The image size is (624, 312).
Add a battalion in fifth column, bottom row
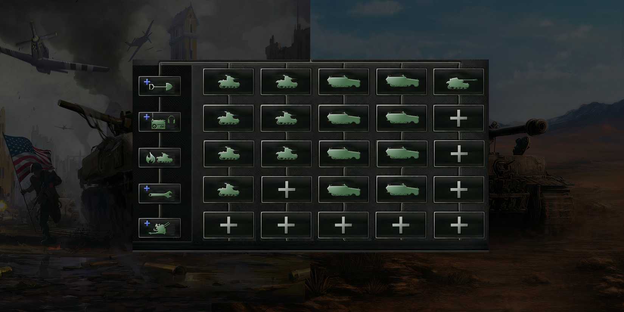tap(459, 225)
